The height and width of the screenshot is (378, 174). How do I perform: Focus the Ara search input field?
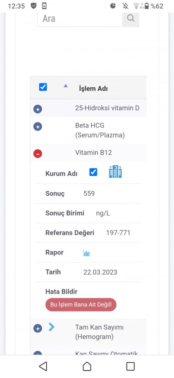[x=80, y=19]
